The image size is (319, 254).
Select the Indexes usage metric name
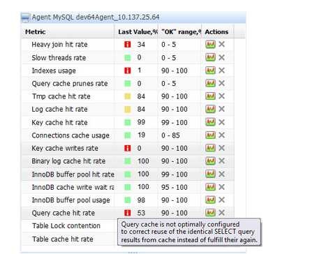[x=54, y=70]
